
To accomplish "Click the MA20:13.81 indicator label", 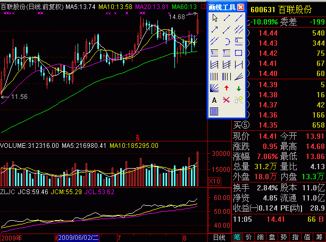I will coord(152,7).
